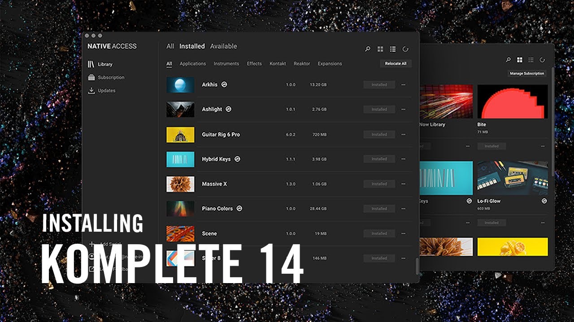
Task: Click Installed button under Lo-Fi Glow card
Action: point(491,223)
